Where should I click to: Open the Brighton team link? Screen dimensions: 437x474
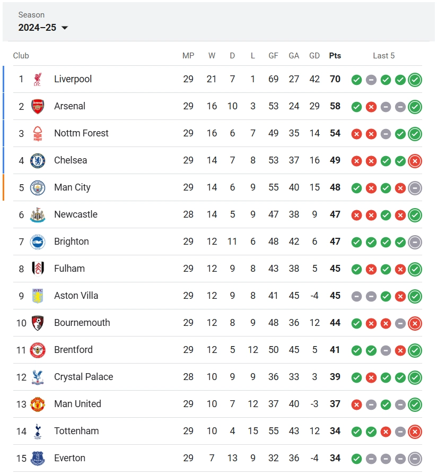pos(71,242)
